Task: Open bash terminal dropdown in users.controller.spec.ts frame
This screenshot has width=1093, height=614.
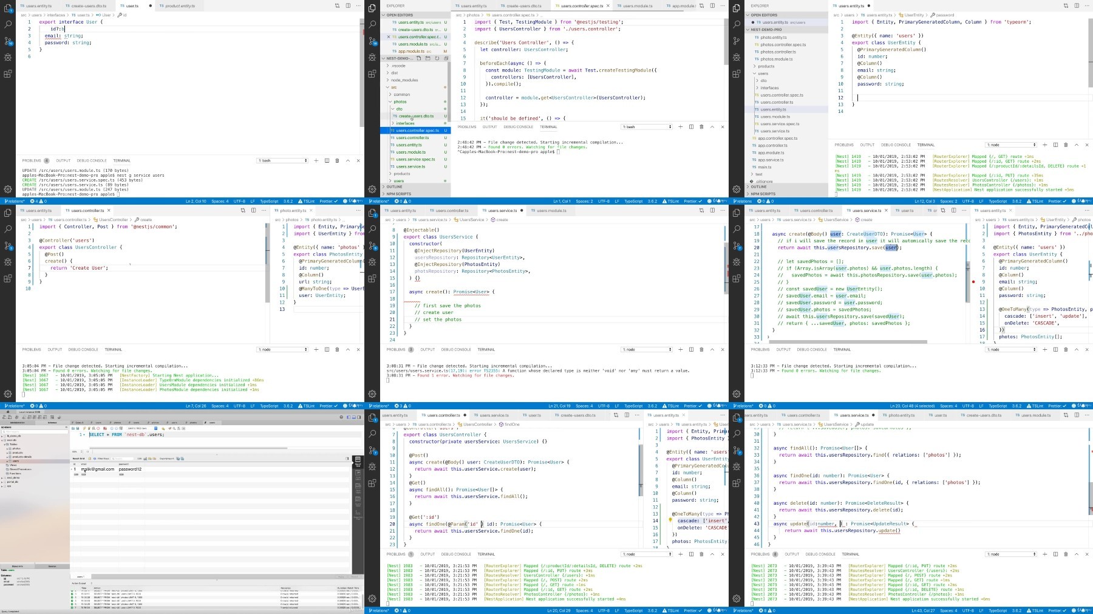Action: coord(647,127)
